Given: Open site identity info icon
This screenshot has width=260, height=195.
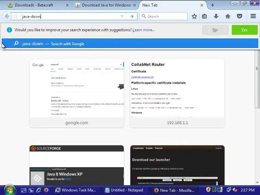Looking at the screenshot, I should pyautogui.click(x=16, y=17).
